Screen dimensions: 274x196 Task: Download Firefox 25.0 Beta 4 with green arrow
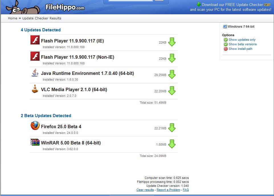click(x=172, y=128)
